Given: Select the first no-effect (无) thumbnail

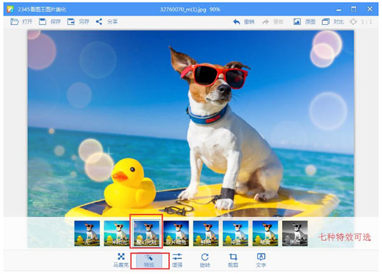Looking at the screenshot, I should (87, 233).
